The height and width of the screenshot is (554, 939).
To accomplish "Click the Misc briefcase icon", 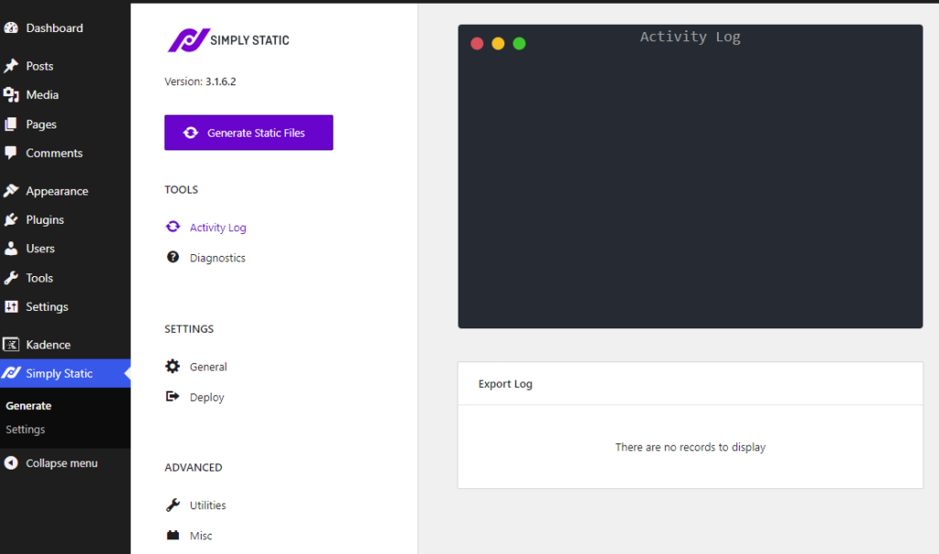I will [172, 536].
